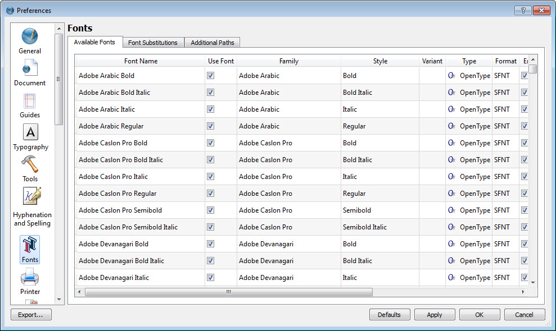Click OpenType icon for Adobe Arabic Bold Italic

[x=451, y=93]
